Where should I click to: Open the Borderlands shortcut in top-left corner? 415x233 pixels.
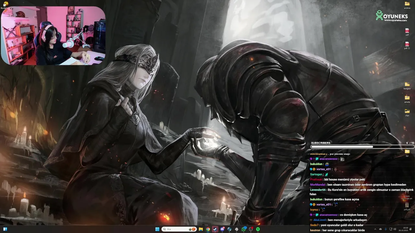(5, 5)
